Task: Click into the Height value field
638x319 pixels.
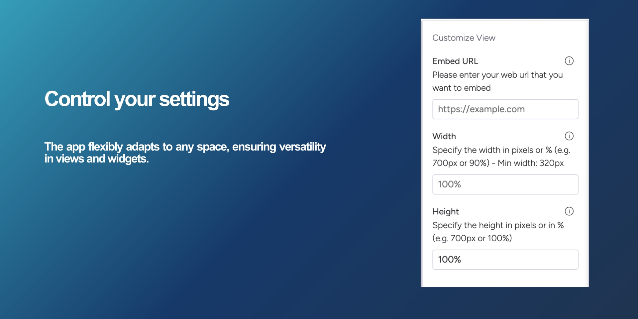Action: coord(505,260)
